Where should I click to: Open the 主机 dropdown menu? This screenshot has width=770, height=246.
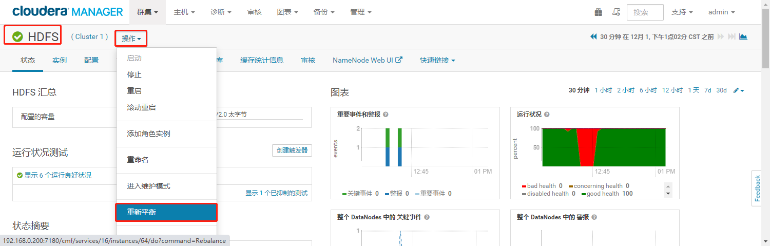[x=184, y=12]
